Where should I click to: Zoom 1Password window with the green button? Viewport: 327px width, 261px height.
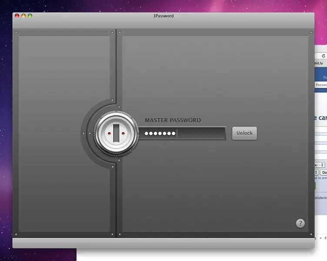pos(30,16)
